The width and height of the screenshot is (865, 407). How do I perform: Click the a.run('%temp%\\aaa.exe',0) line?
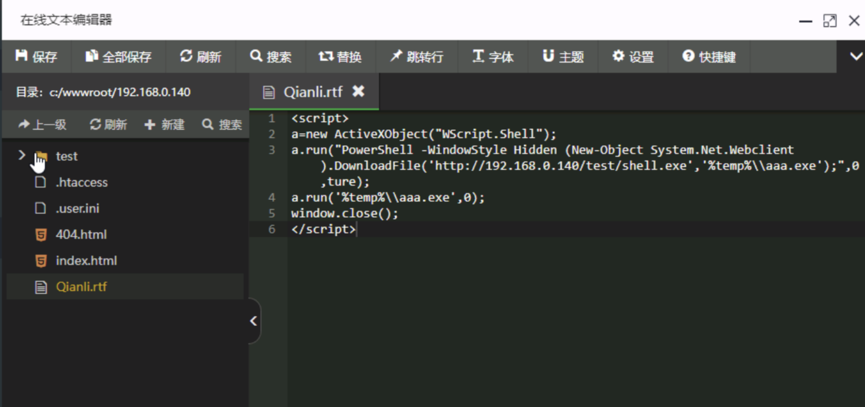click(x=388, y=197)
